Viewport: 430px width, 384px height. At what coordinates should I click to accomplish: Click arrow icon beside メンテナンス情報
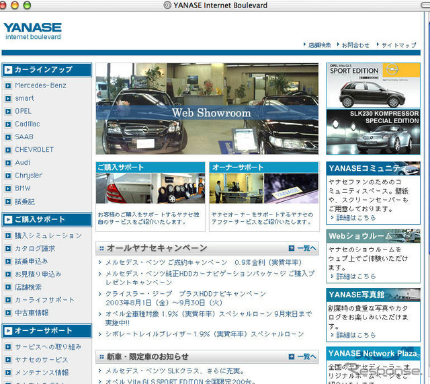coord(8,373)
